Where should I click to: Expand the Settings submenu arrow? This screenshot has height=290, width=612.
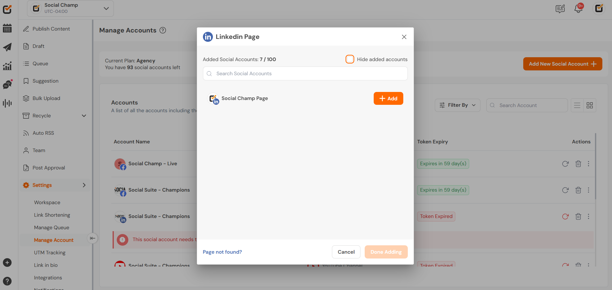84,185
